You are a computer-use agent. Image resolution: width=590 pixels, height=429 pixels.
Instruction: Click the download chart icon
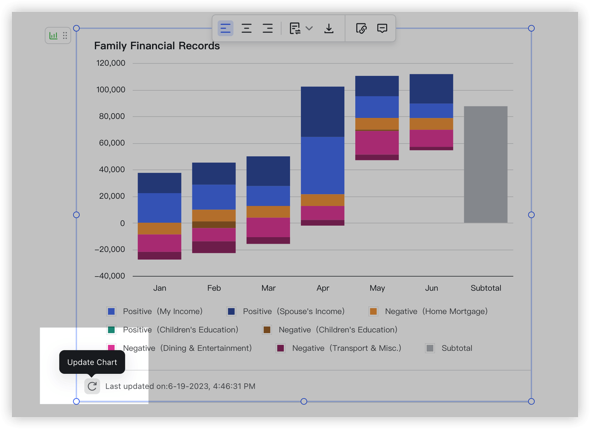pos(329,29)
